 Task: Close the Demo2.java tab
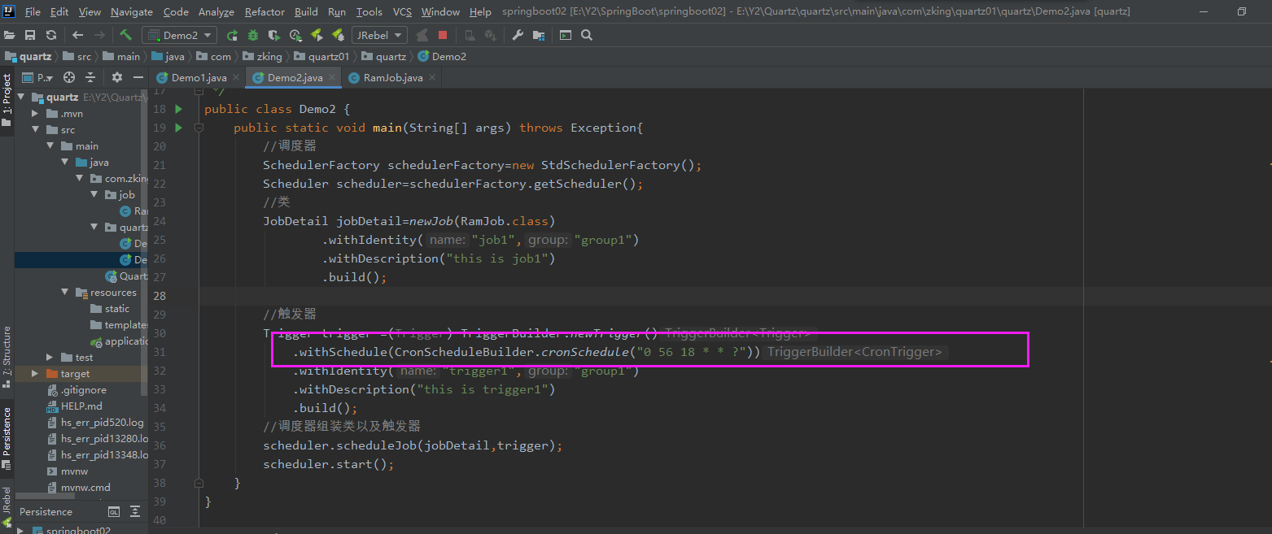tap(332, 78)
